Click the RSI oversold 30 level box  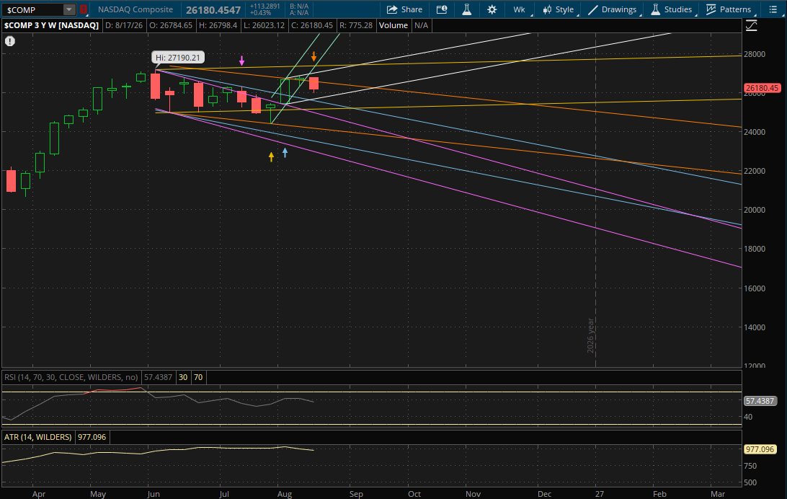pos(183,377)
